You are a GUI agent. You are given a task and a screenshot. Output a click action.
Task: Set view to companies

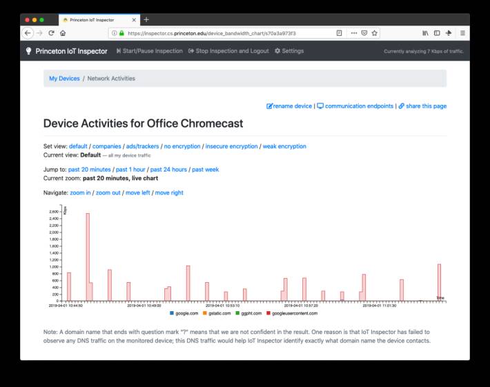106,146
